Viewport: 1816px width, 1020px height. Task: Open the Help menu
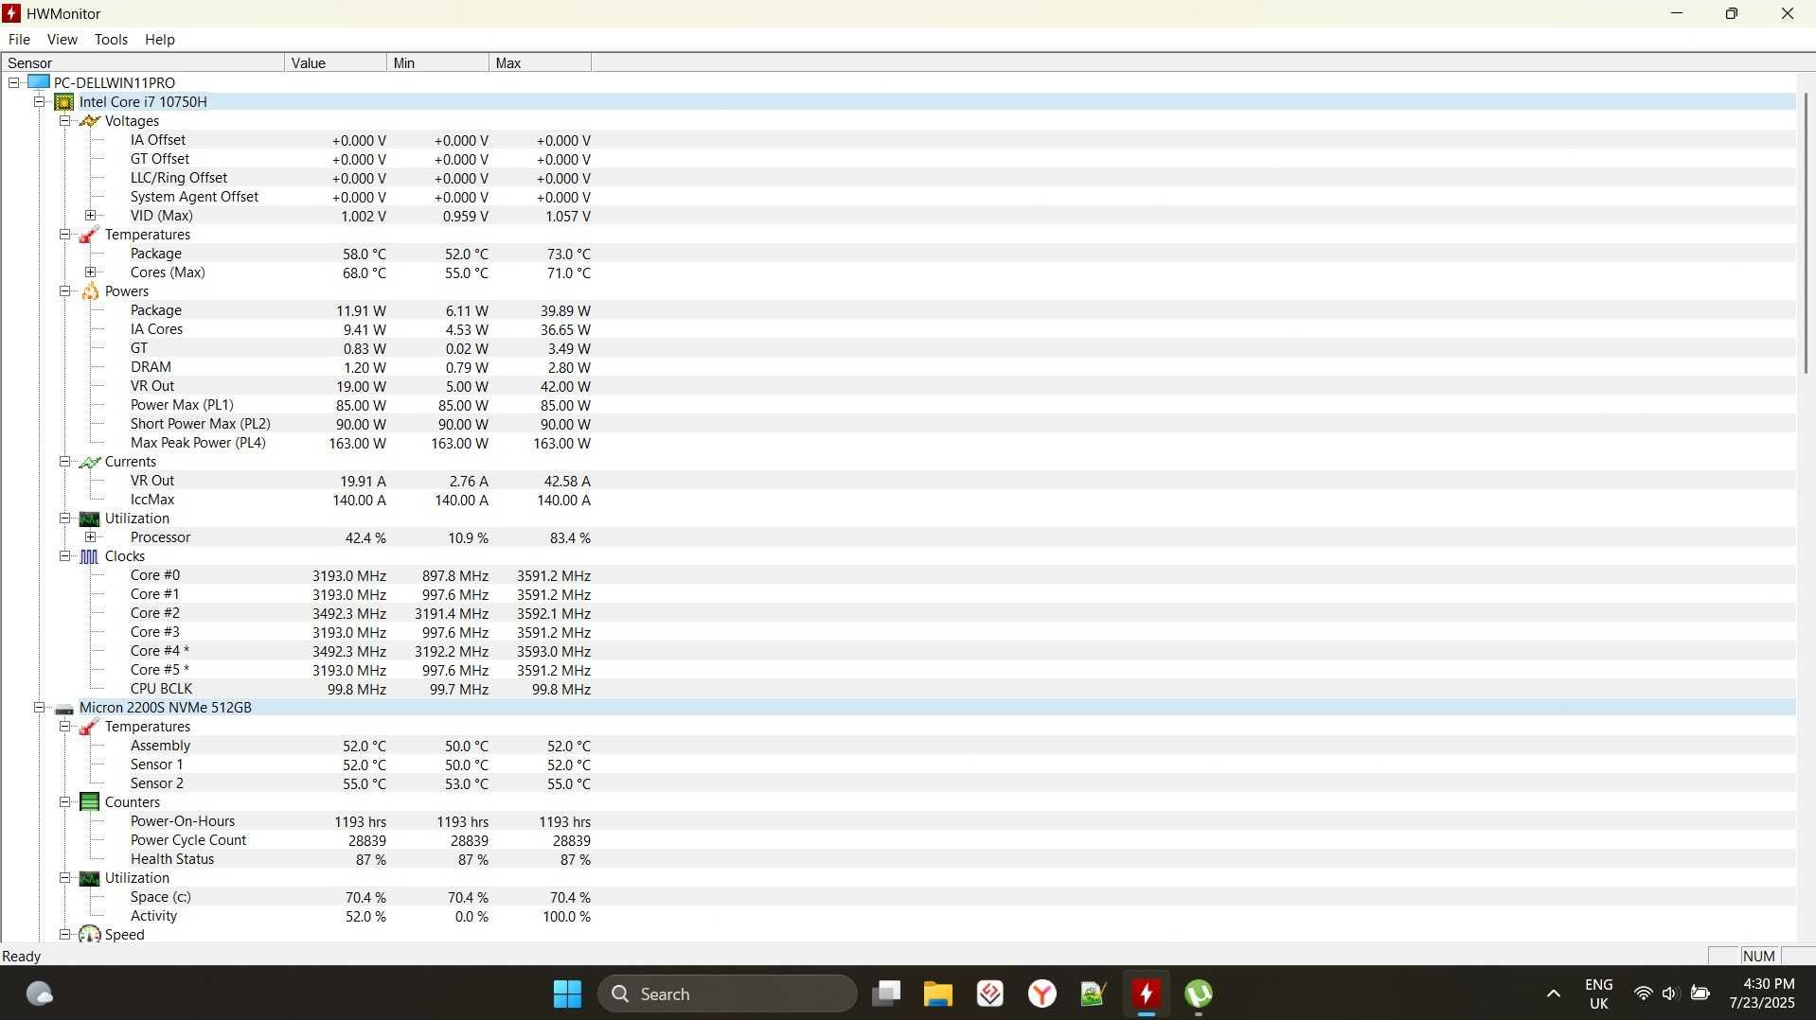pos(160,39)
